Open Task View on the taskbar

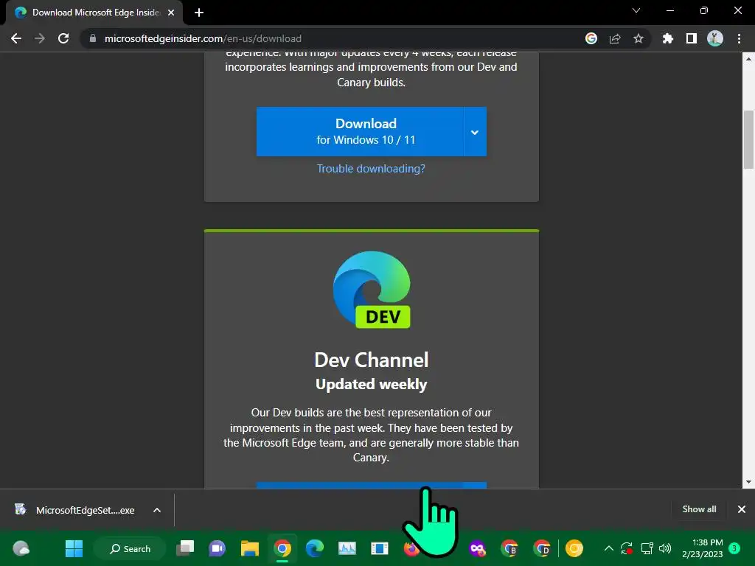click(x=185, y=548)
